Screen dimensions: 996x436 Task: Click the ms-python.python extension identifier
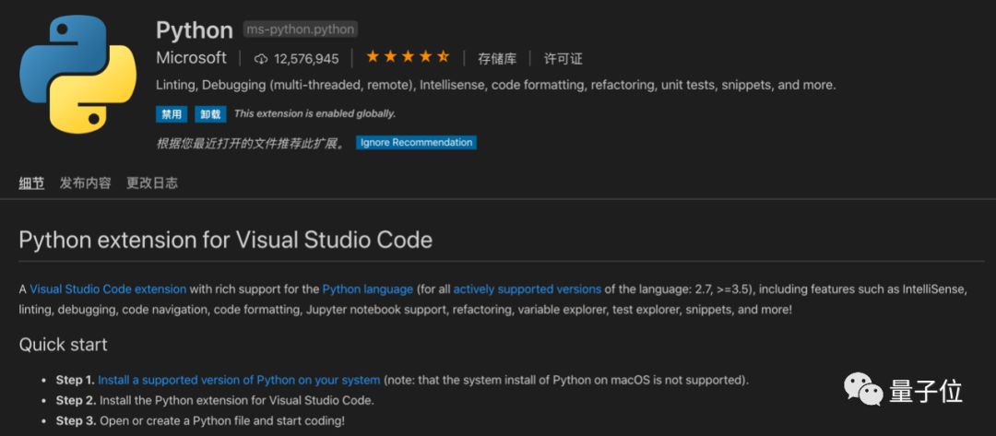[300, 29]
